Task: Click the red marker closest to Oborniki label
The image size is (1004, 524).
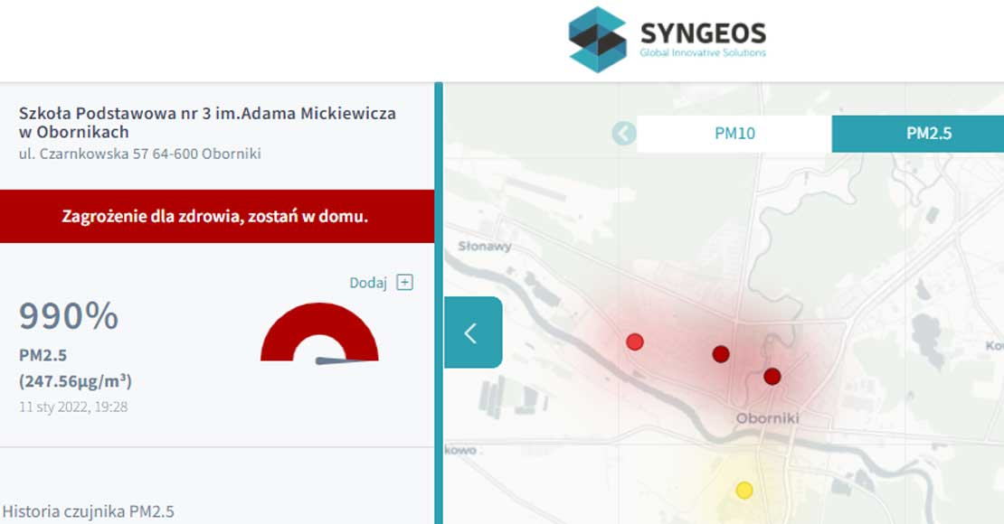Action: click(x=773, y=375)
